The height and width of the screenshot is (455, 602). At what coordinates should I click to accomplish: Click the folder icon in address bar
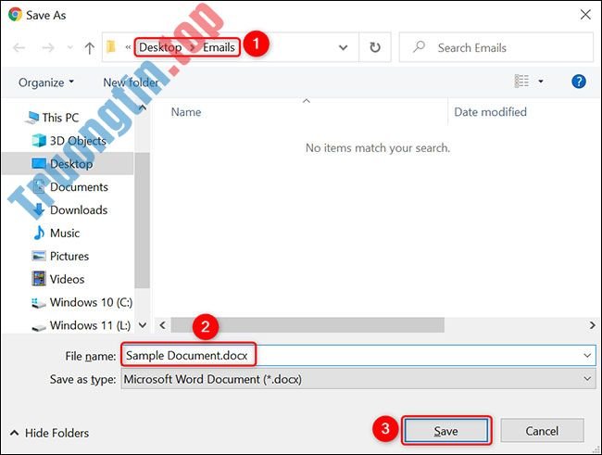pos(111,47)
